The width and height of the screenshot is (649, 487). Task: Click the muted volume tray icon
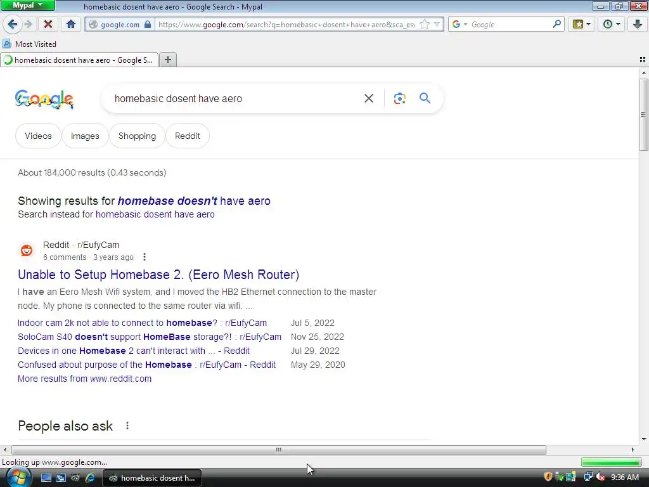click(x=600, y=477)
